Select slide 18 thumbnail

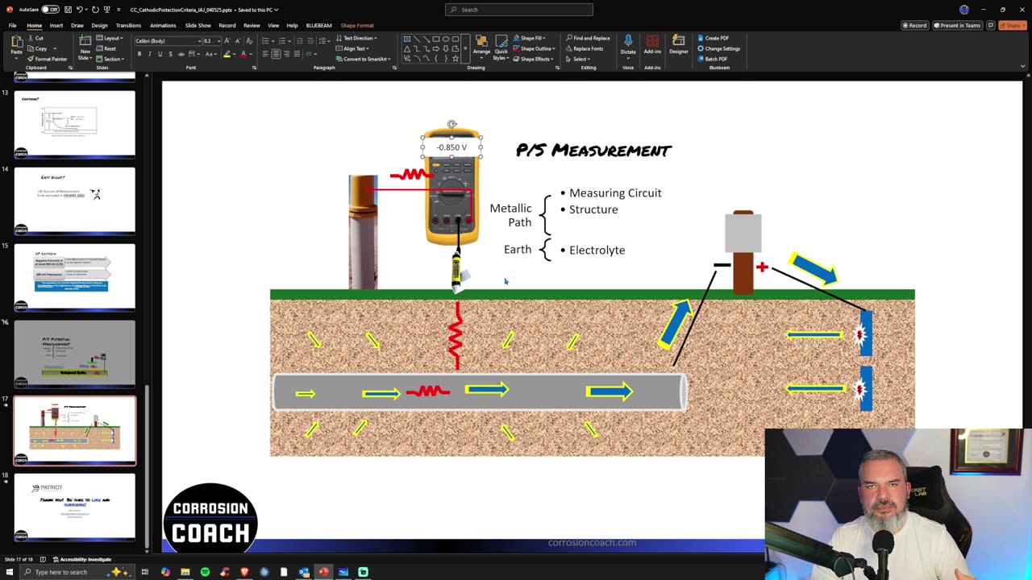coord(74,507)
